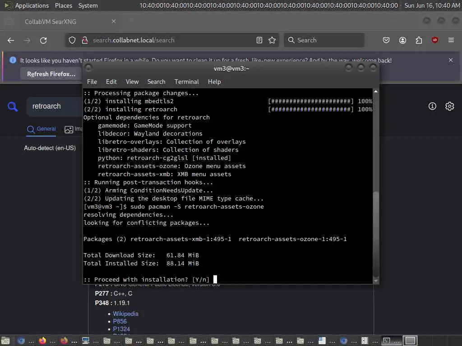Open the Wikipedia link in infobox
462x346 pixels.
125,314
